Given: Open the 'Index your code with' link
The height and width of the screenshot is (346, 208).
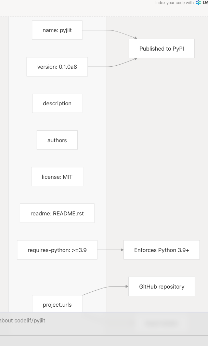Looking at the screenshot, I should pos(174,3).
